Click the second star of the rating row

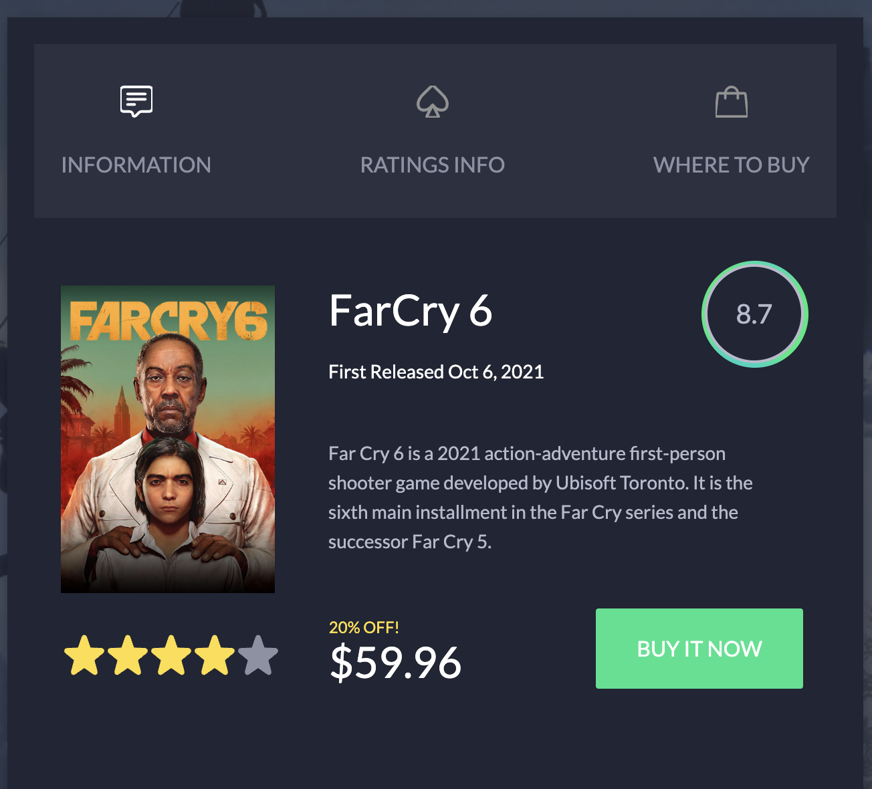pos(127,656)
